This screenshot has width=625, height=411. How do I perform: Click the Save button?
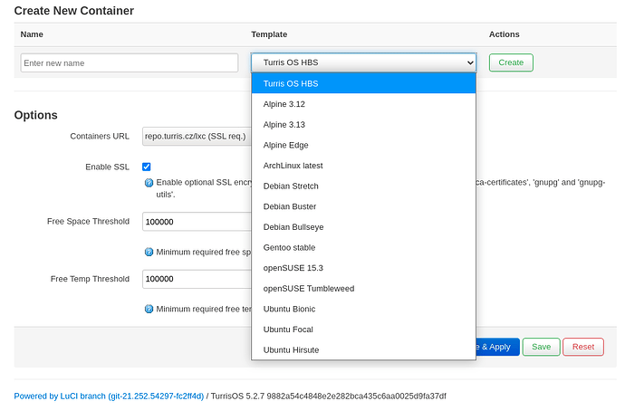tap(541, 347)
